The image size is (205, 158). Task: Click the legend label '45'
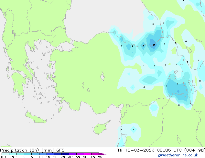pos(93,157)
